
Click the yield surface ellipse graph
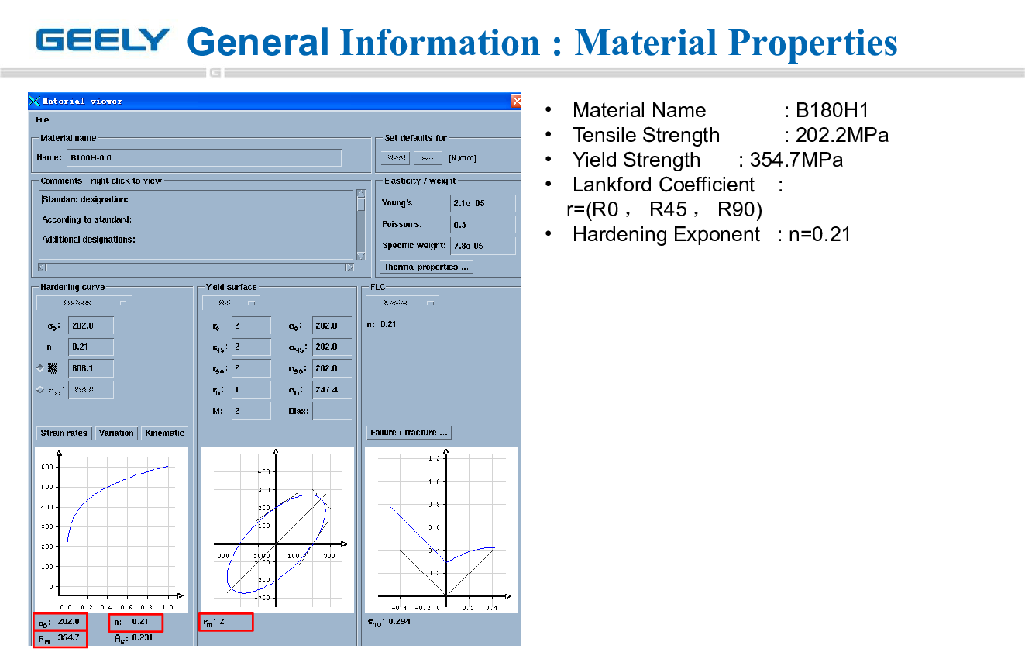pos(277,529)
